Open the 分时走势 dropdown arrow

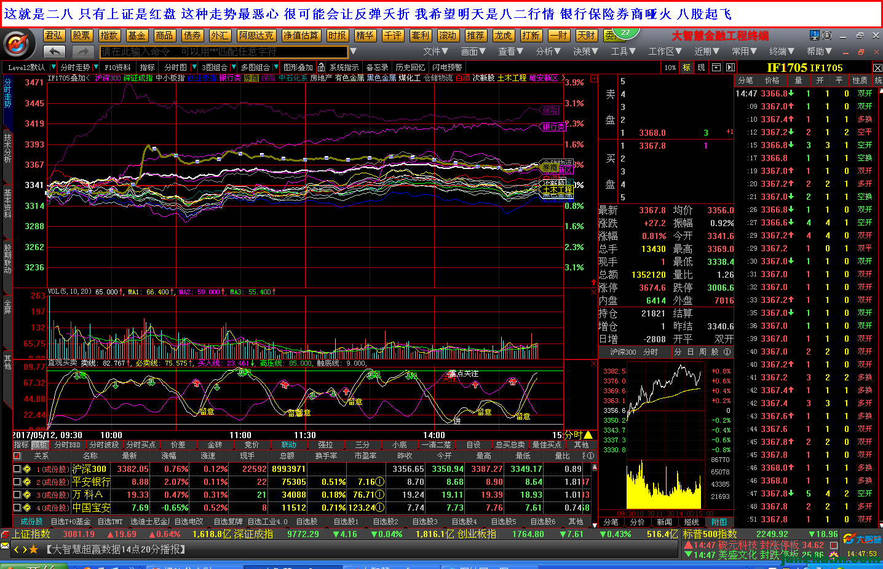click(96, 67)
